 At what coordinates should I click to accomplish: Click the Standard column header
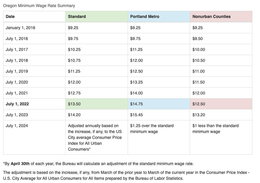96,16
